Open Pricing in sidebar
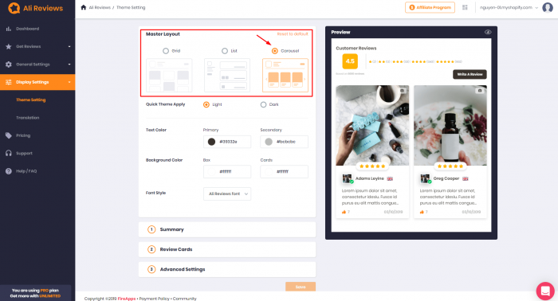Screen dimensions: 558x301 (x=23, y=135)
